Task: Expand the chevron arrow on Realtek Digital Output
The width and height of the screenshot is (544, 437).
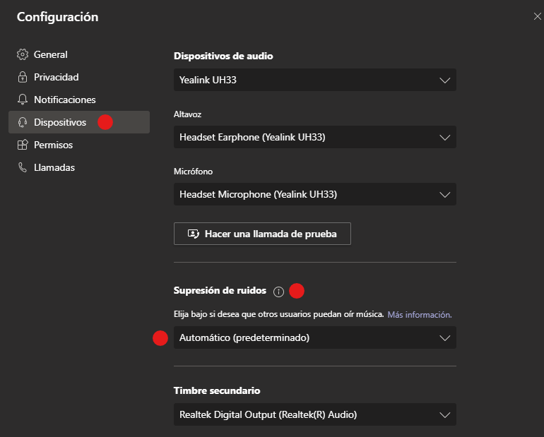Action: point(445,414)
